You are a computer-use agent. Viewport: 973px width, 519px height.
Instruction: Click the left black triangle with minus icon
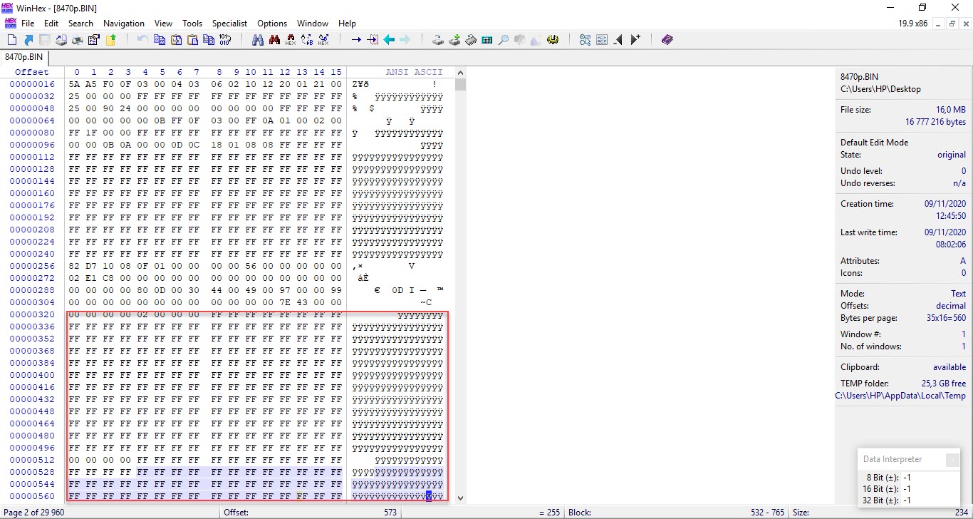618,40
